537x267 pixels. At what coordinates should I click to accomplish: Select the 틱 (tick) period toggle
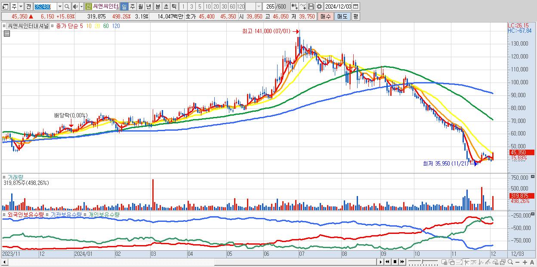(174, 7)
